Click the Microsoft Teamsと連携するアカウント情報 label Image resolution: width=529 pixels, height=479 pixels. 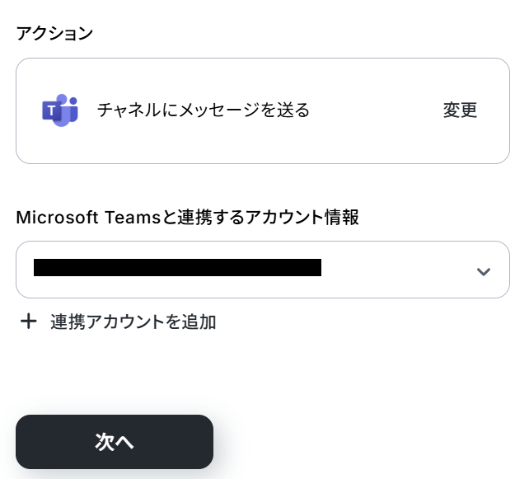[x=187, y=218]
